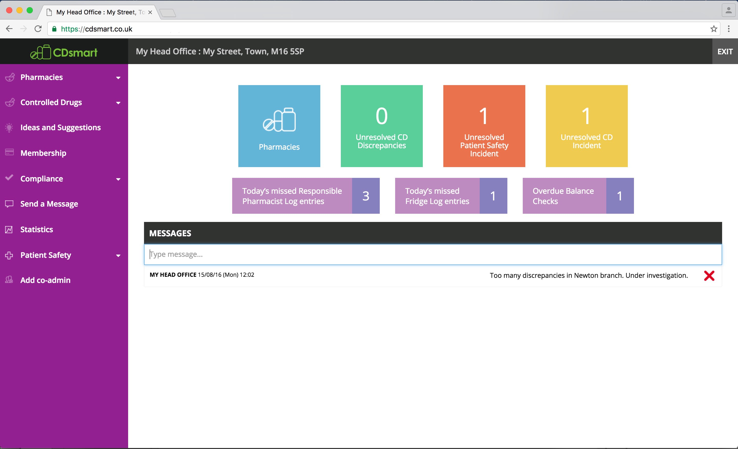Click the Type message input field
The image size is (738, 449).
[x=433, y=254]
